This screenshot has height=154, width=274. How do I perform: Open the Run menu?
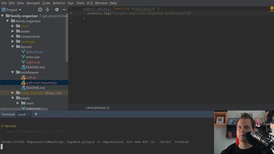pos(71,3)
